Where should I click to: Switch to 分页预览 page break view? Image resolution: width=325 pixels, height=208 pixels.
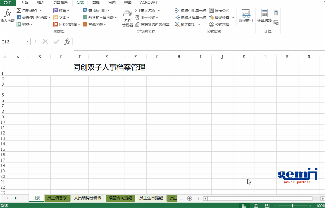click(267, 205)
